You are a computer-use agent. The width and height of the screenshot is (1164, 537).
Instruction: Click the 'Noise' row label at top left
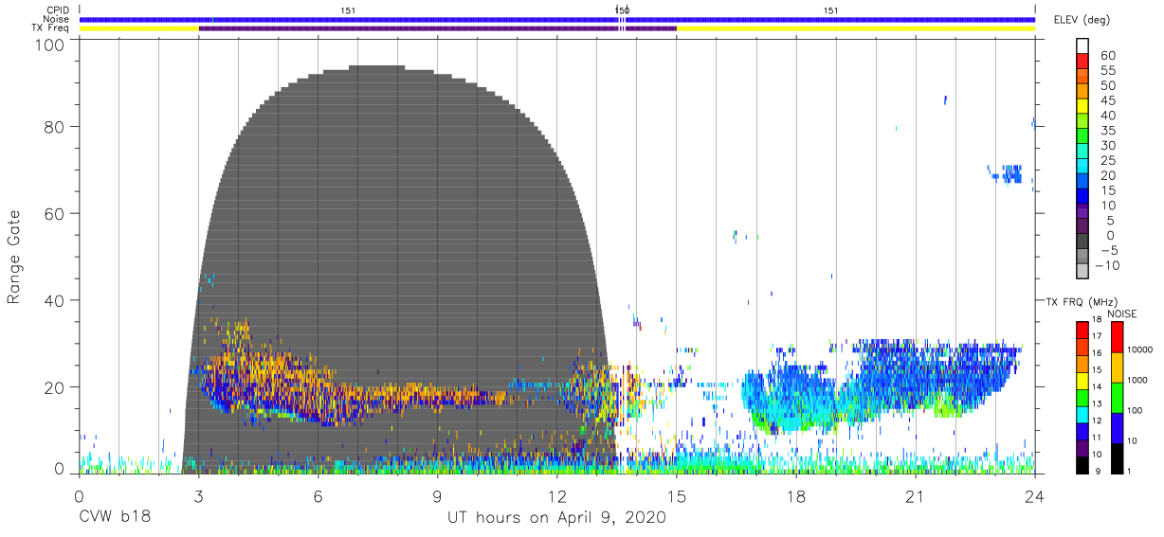point(56,19)
